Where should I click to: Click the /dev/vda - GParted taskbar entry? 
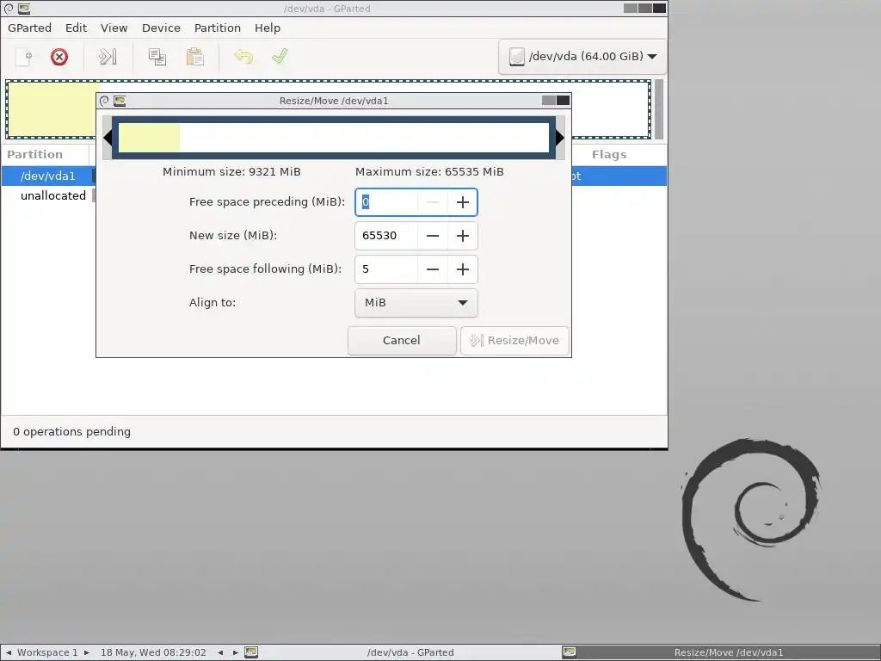point(403,652)
